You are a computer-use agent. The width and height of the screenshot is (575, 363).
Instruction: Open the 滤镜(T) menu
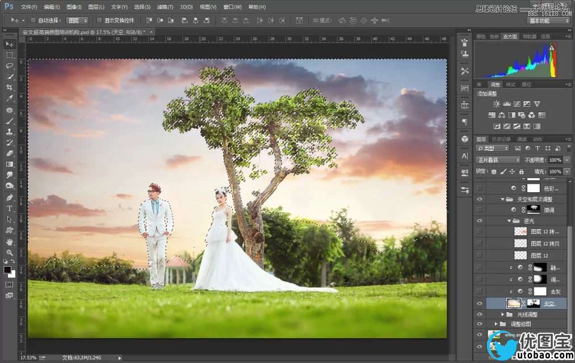pyautogui.click(x=165, y=7)
